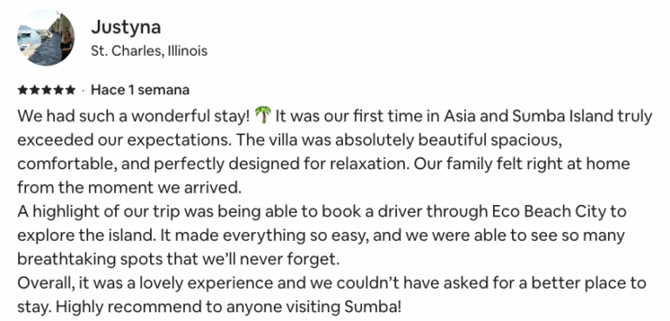Click "We had such a wonderful stay!" sentence
The image size is (670, 321).
133,116
